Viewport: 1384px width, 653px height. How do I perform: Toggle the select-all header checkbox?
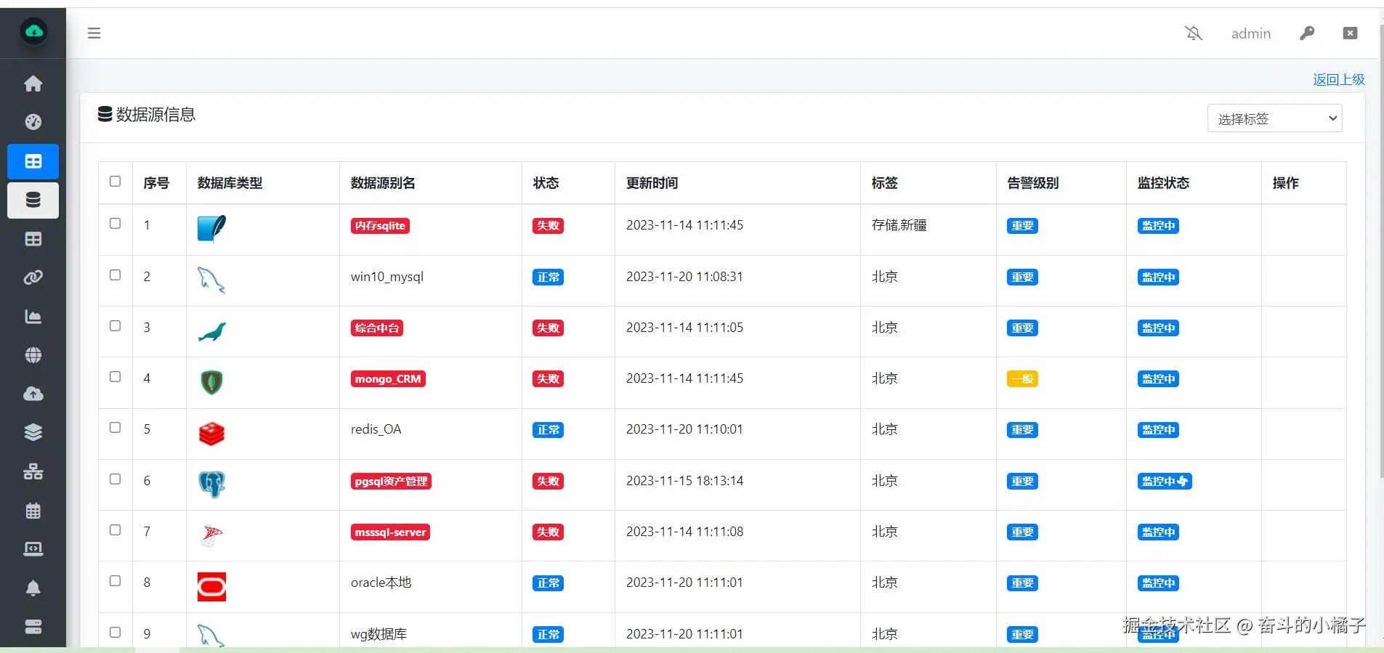pos(115,182)
